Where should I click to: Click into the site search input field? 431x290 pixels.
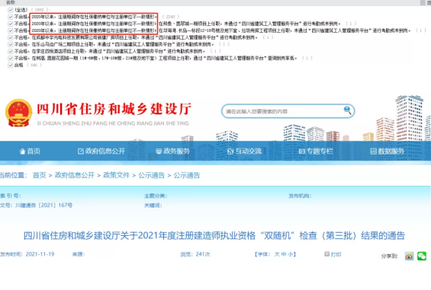point(283,111)
